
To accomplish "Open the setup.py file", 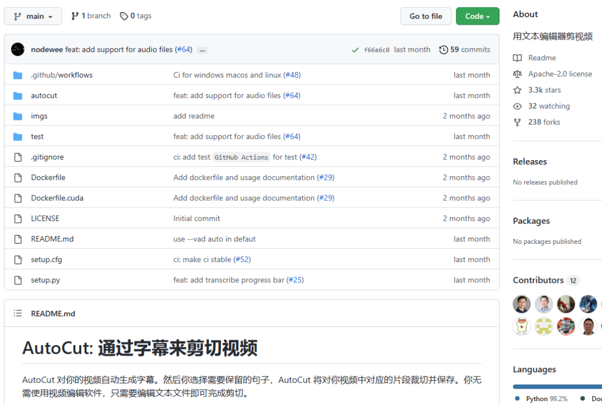I will [x=45, y=279].
